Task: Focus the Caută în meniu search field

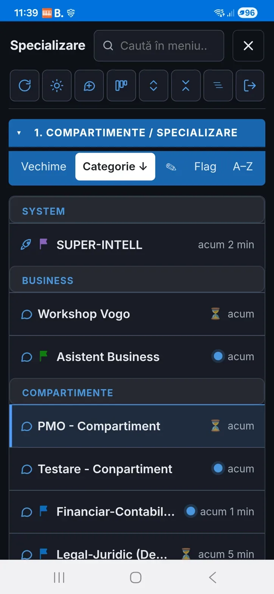Action: coord(159,46)
